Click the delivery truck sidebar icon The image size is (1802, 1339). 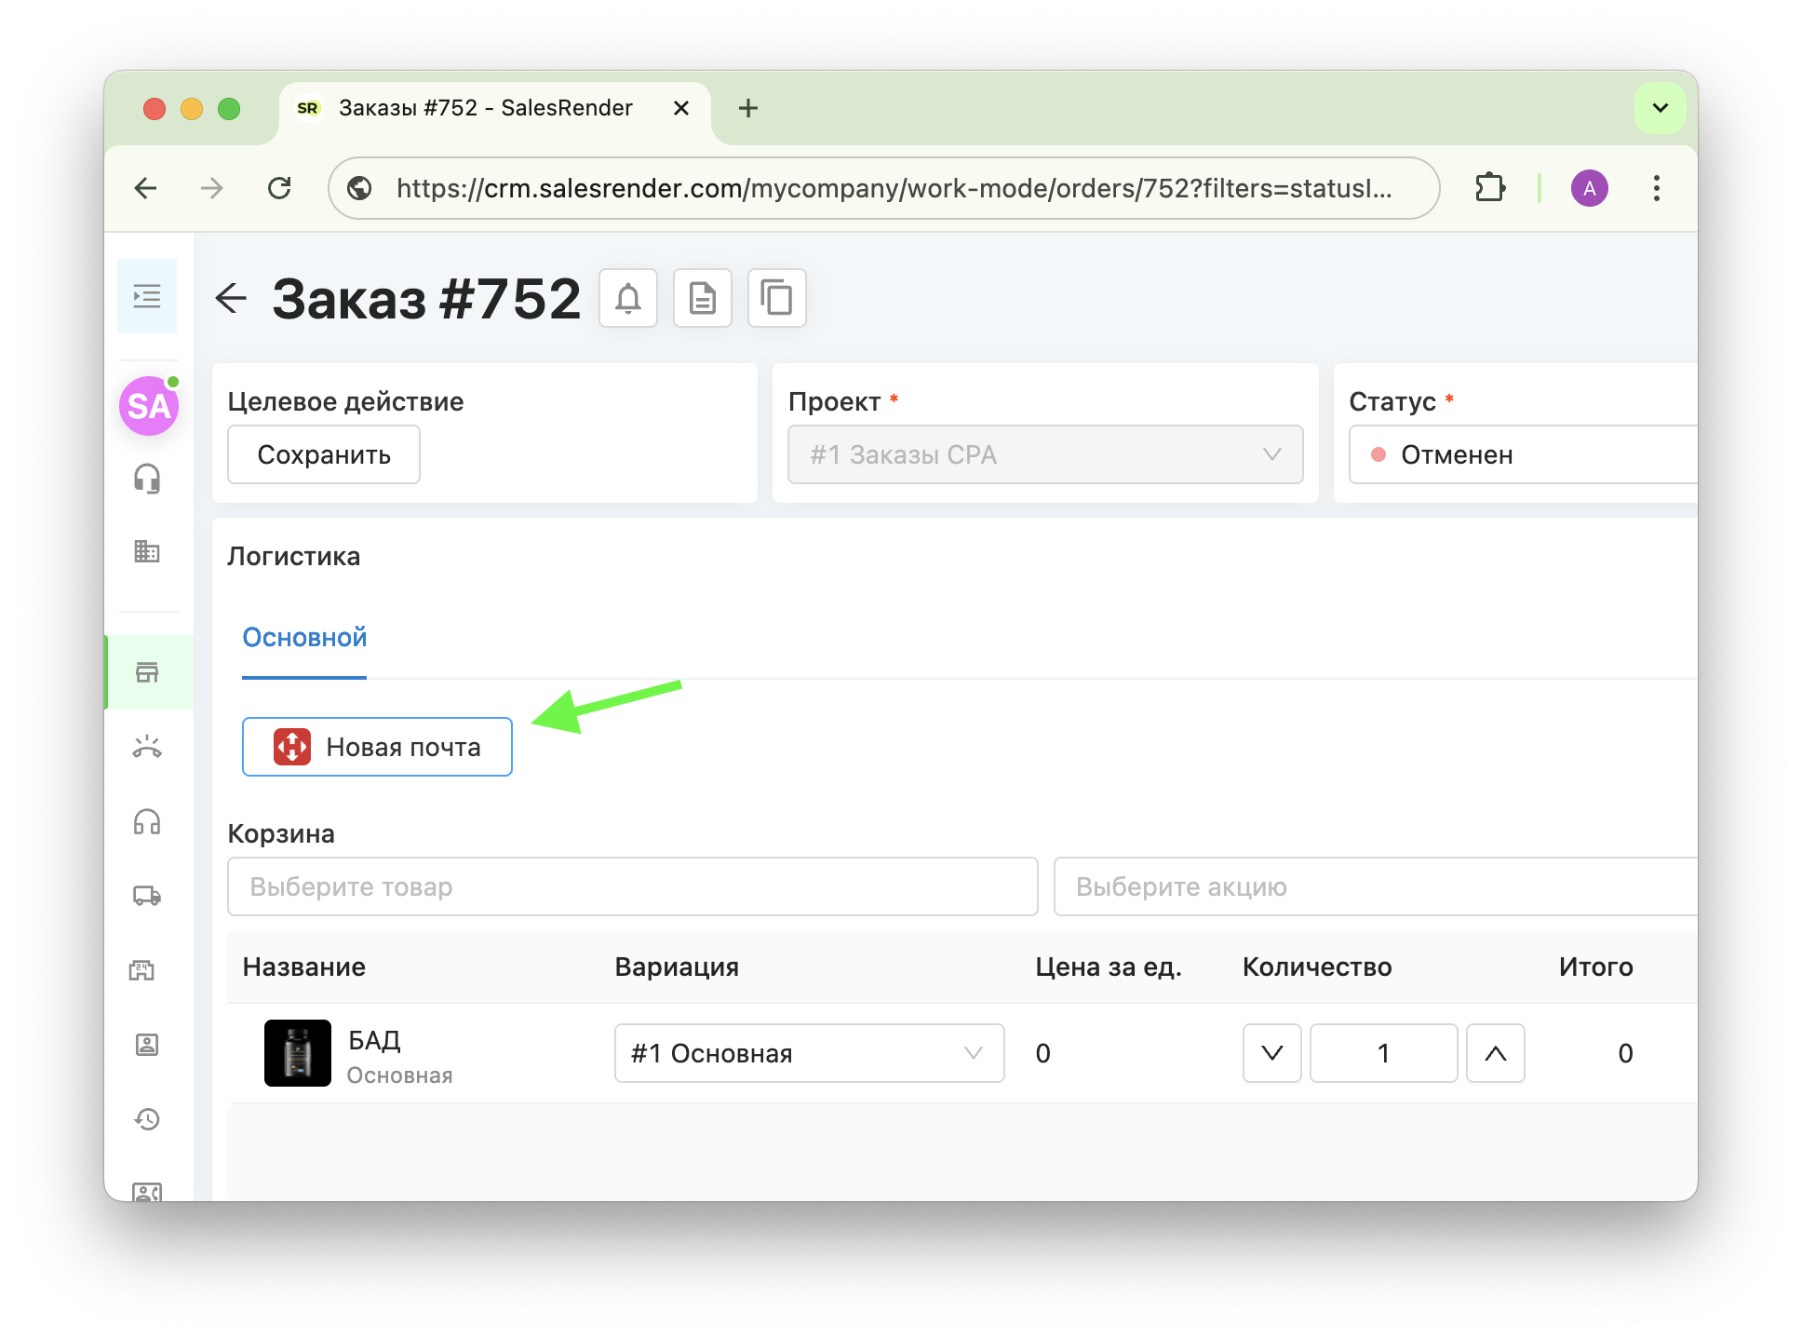(147, 896)
